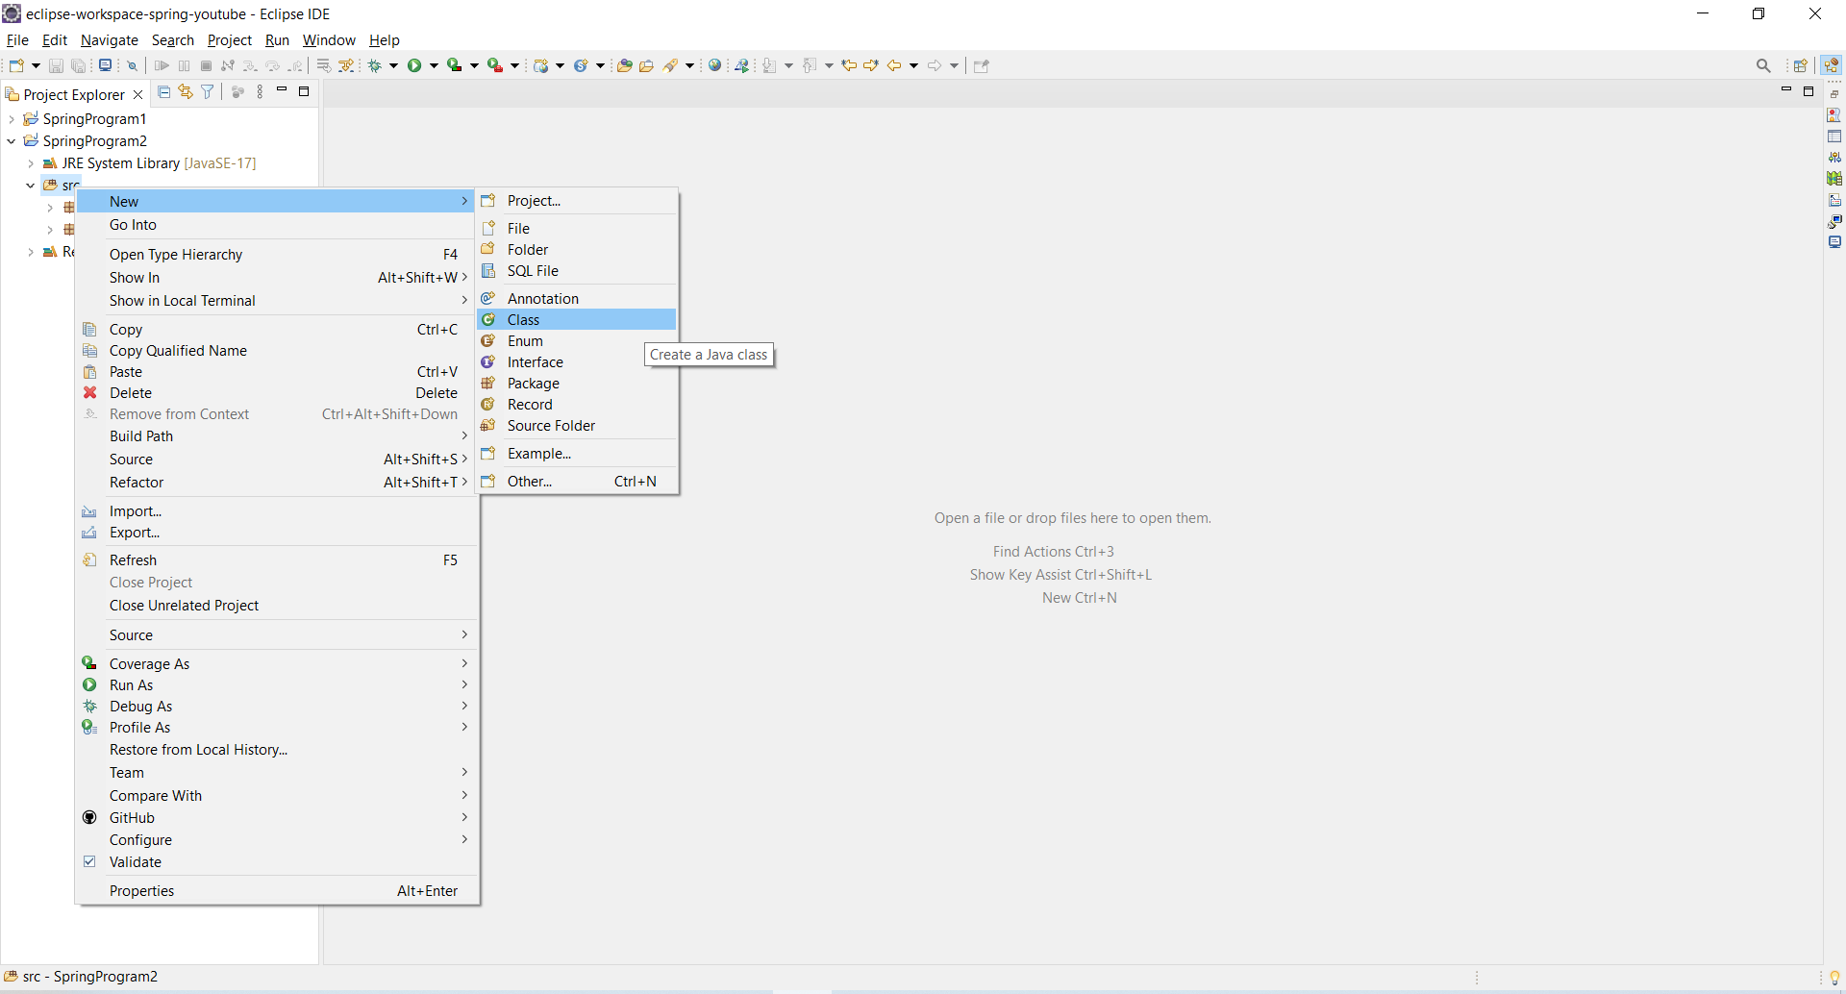The image size is (1846, 994).
Task: Toggle Use Step Filters
Action: click(x=346, y=65)
